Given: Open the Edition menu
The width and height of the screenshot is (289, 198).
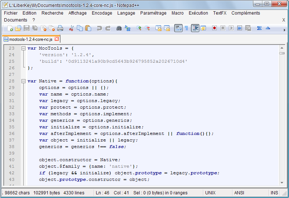Looking at the screenshot, I should (x=29, y=13).
